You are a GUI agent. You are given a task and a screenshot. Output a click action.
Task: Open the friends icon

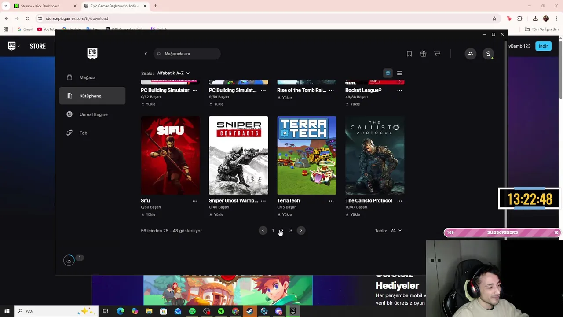coord(471,54)
